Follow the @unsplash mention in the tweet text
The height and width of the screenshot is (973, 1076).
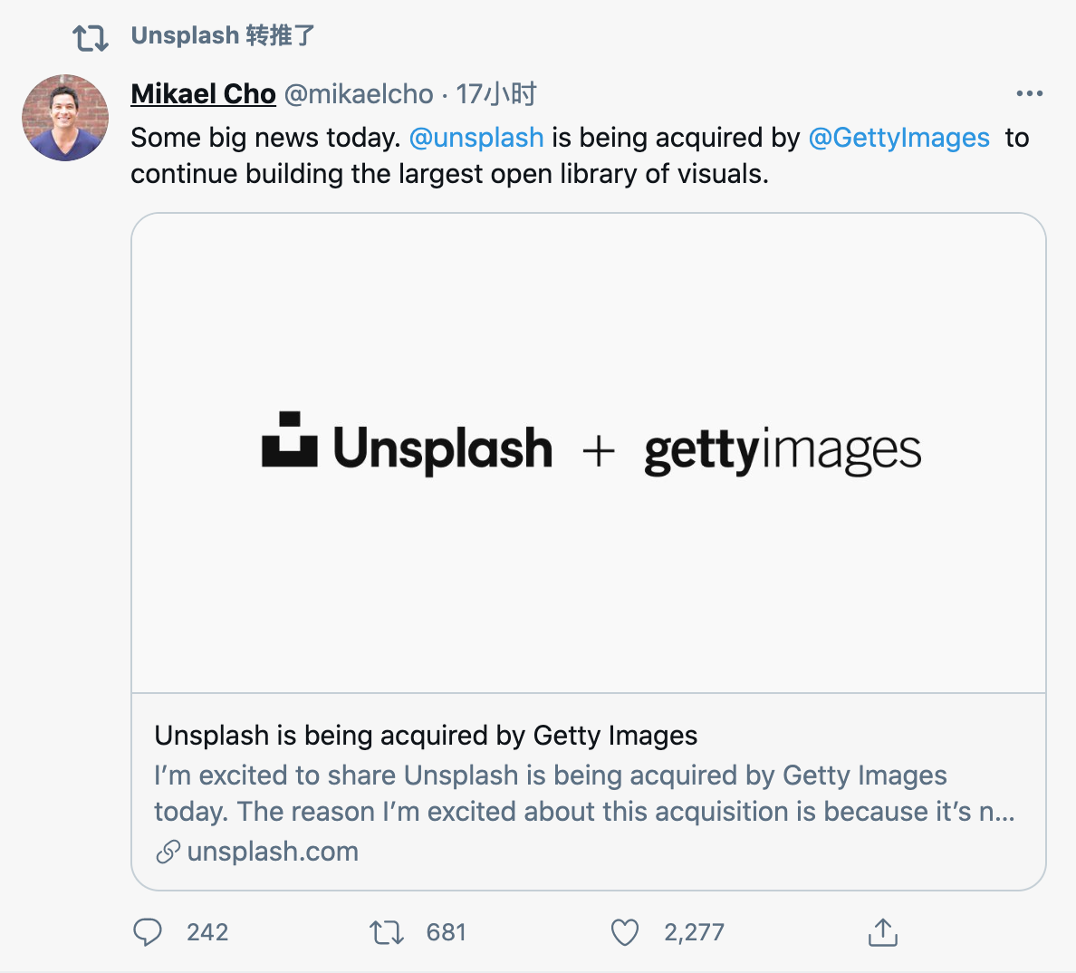click(476, 138)
